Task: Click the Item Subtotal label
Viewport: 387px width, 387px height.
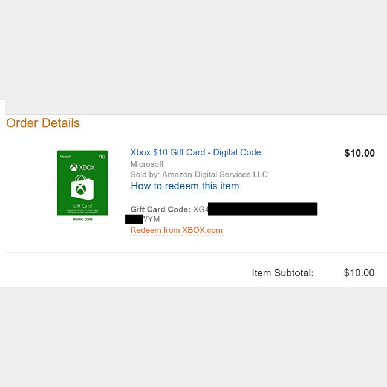Action: coord(282,273)
